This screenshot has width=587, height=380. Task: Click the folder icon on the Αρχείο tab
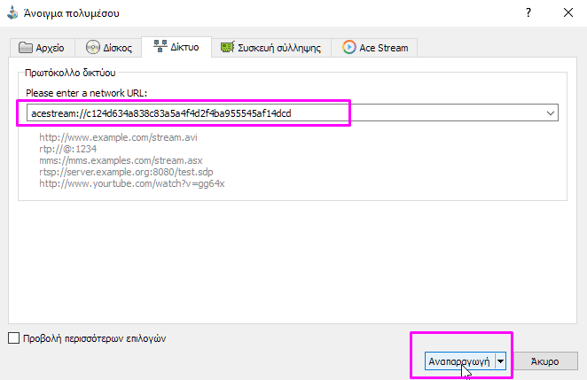[25, 48]
